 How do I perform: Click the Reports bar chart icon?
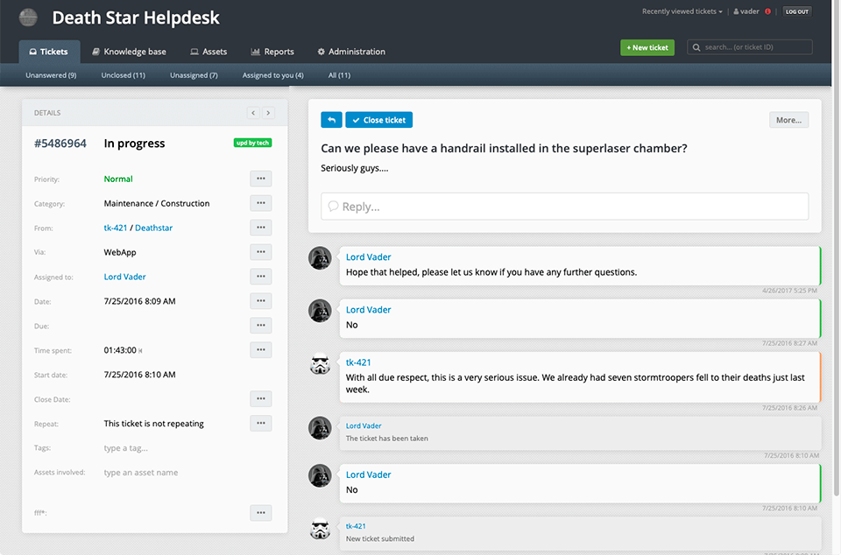coord(254,52)
